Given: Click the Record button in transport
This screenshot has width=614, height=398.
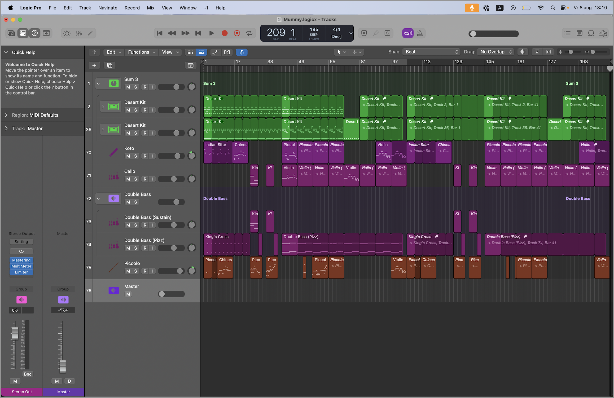Looking at the screenshot, I should pos(224,33).
